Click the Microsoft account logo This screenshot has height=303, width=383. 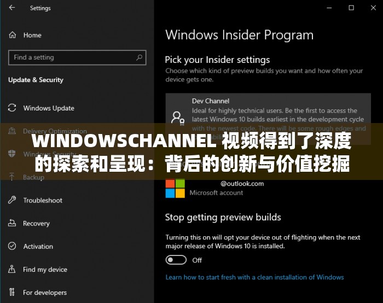tap(175, 189)
